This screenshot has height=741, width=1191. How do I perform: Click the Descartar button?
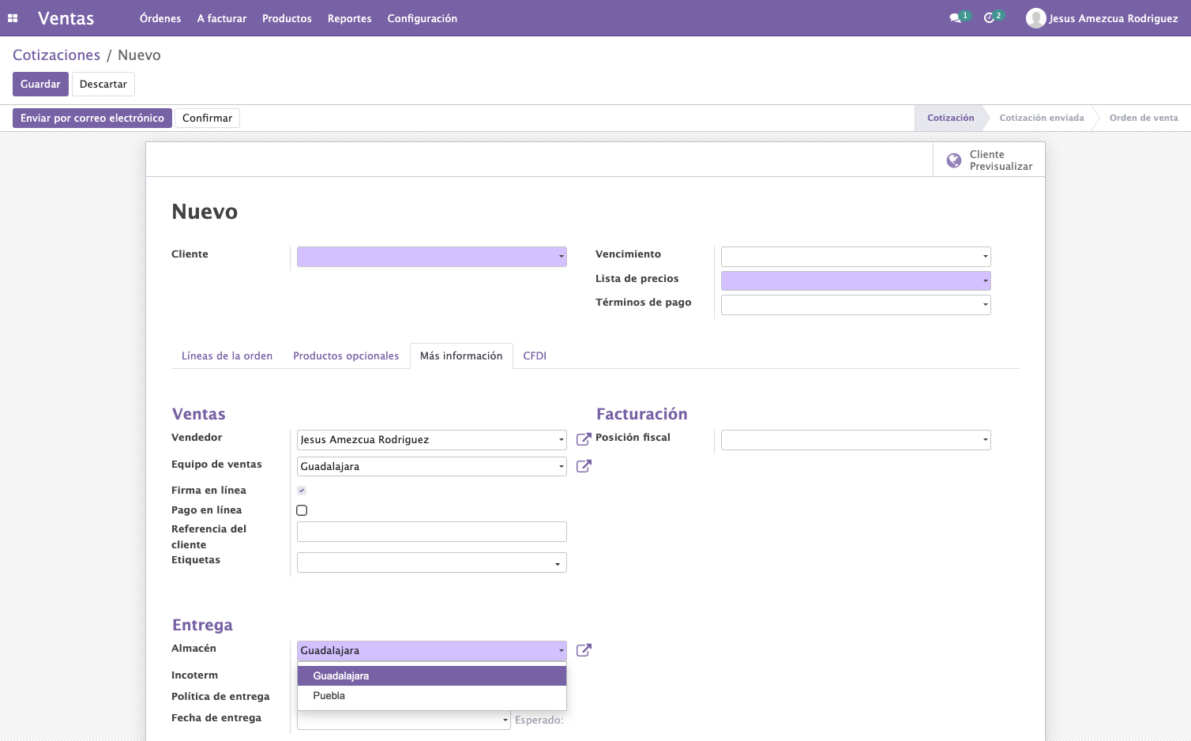point(103,85)
